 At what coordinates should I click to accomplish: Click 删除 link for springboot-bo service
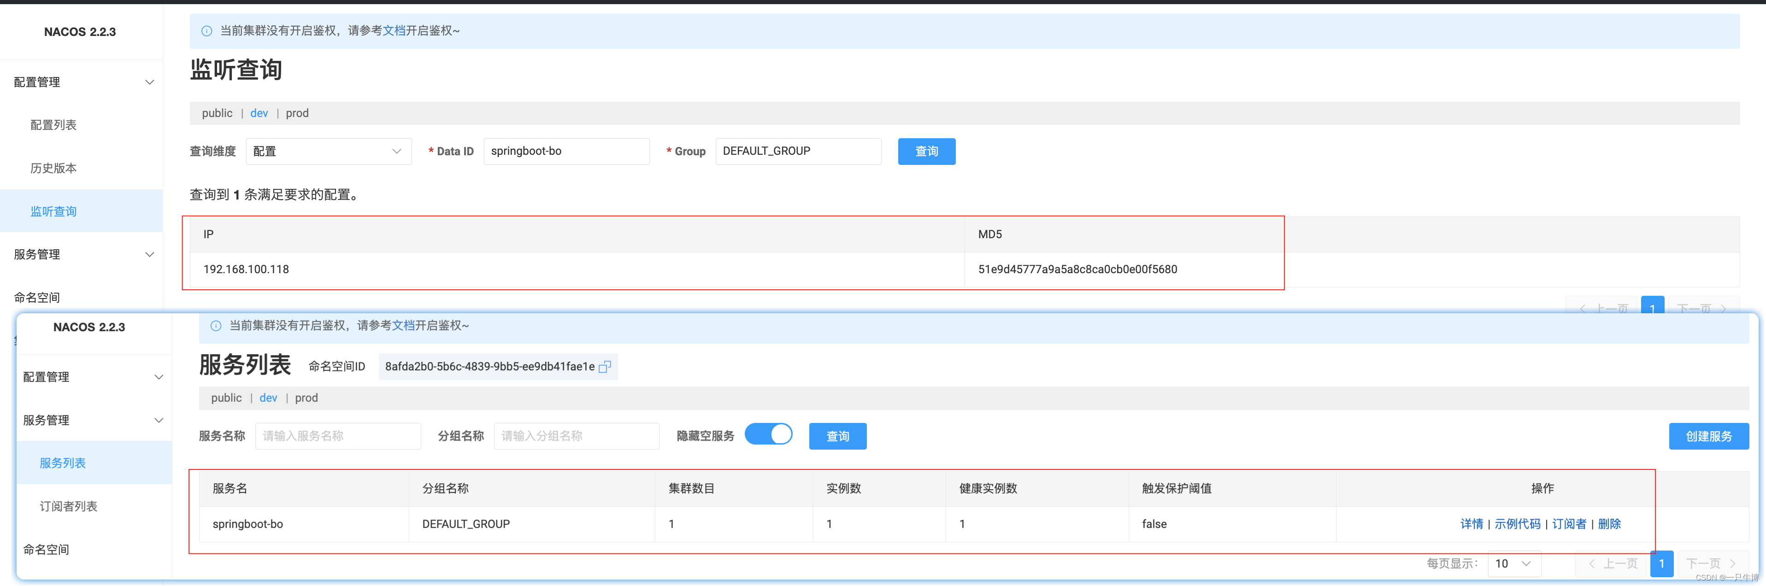[x=1609, y=524]
